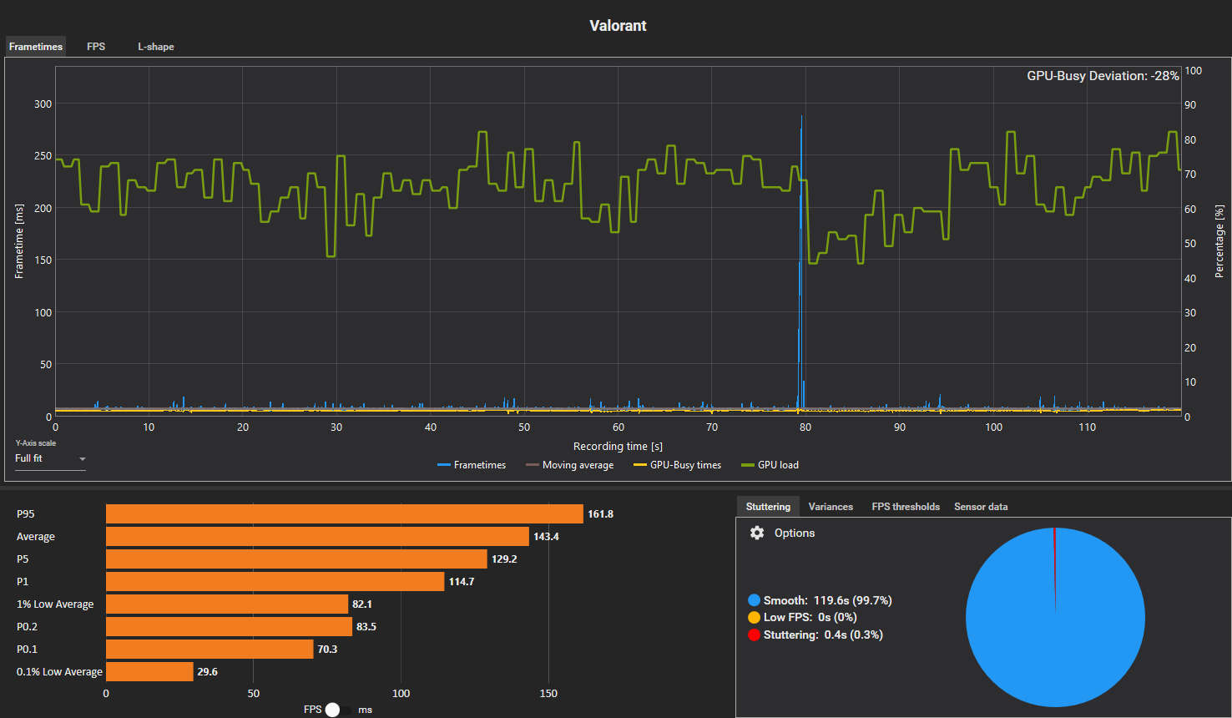Click the Options label in Stuttering panel
The image size is (1232, 718).
tap(795, 533)
